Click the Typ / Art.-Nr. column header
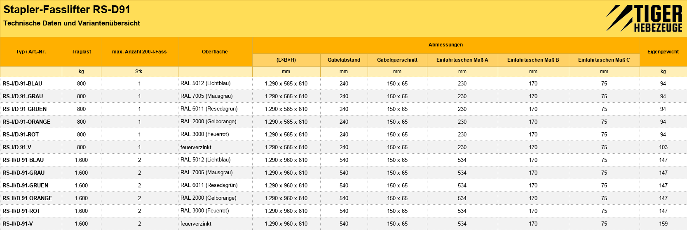687x233 pixels. [x=31, y=52]
